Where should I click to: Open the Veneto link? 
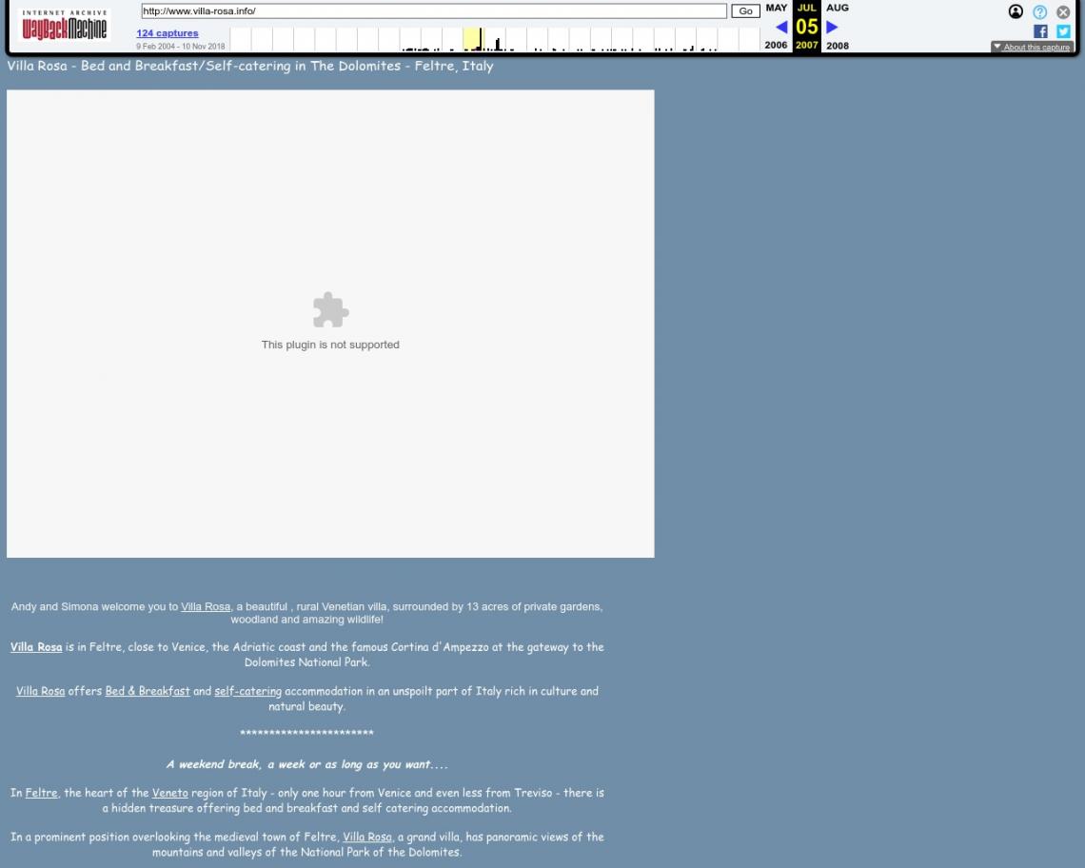tap(169, 793)
